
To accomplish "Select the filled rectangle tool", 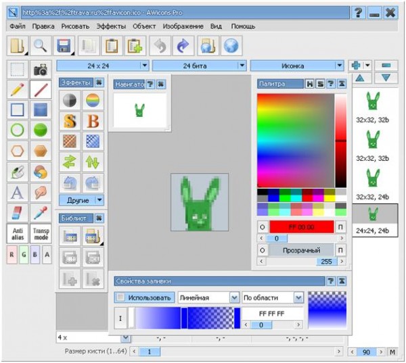I will click(41, 110).
